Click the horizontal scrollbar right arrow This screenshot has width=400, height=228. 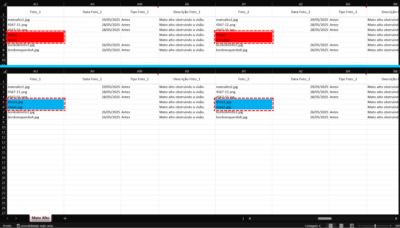pyautogui.click(x=396, y=219)
